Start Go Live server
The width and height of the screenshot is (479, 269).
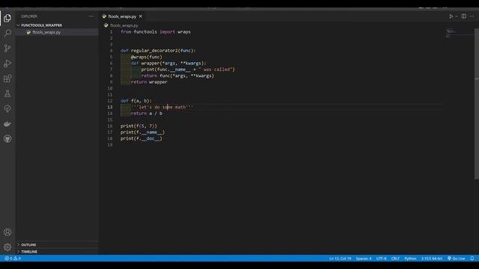click(x=456, y=259)
